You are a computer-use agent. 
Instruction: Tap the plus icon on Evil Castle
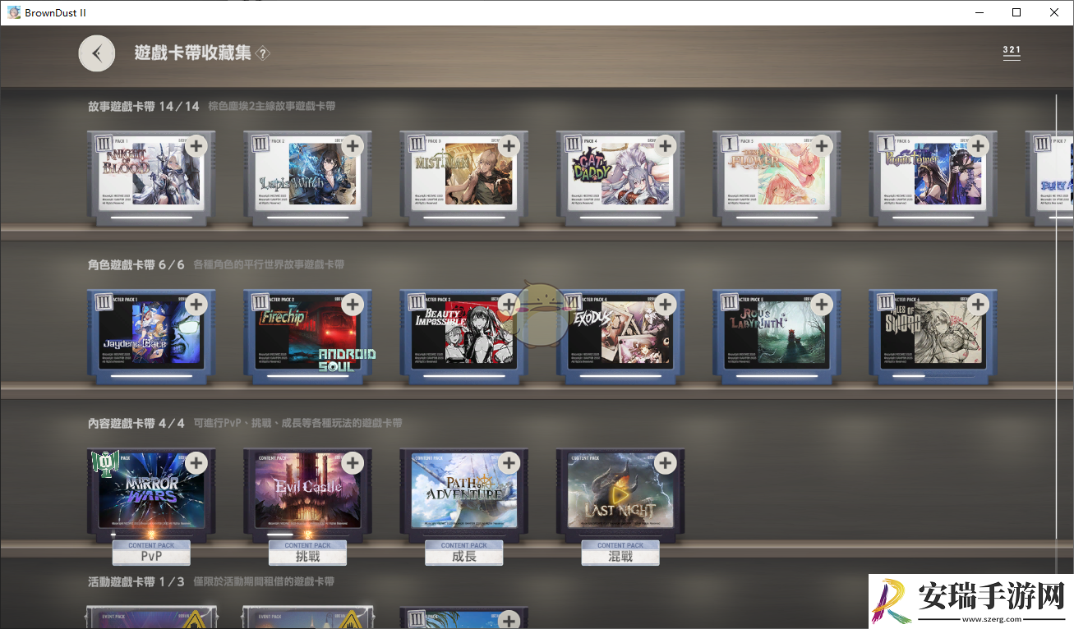coord(353,463)
